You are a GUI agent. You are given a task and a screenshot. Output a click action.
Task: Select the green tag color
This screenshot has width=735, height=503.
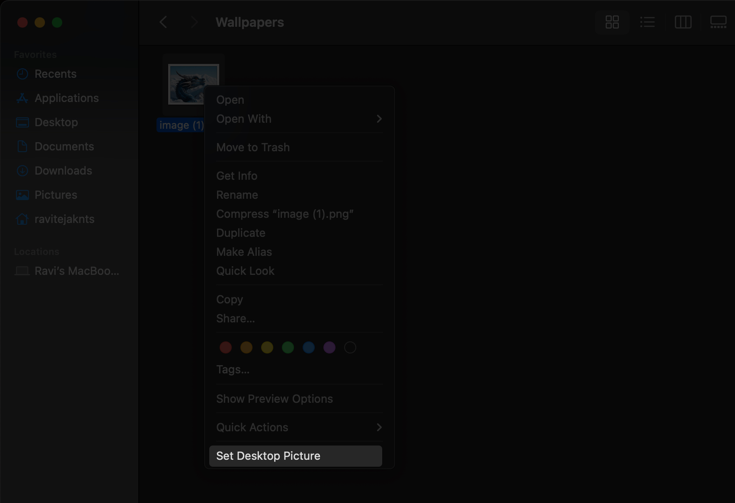point(288,347)
